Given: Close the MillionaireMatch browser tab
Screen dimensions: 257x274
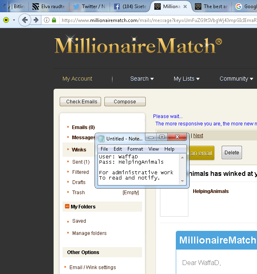Looking at the screenshot, I should pyautogui.click(x=185, y=7).
